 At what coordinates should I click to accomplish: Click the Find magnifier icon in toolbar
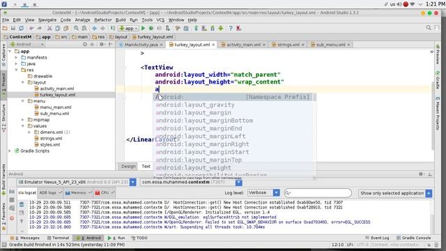click(76, 28)
